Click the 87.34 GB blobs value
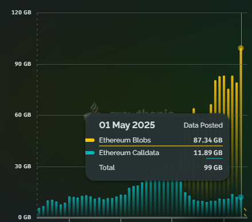Screen dimensions: 252x222 click(x=208, y=140)
